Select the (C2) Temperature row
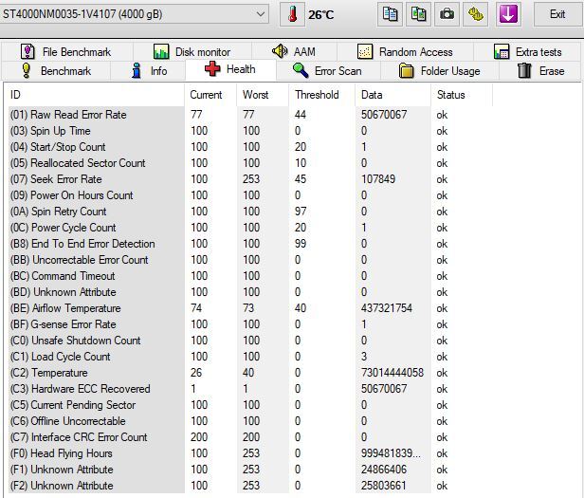This screenshot has width=584, height=498. [x=250, y=373]
